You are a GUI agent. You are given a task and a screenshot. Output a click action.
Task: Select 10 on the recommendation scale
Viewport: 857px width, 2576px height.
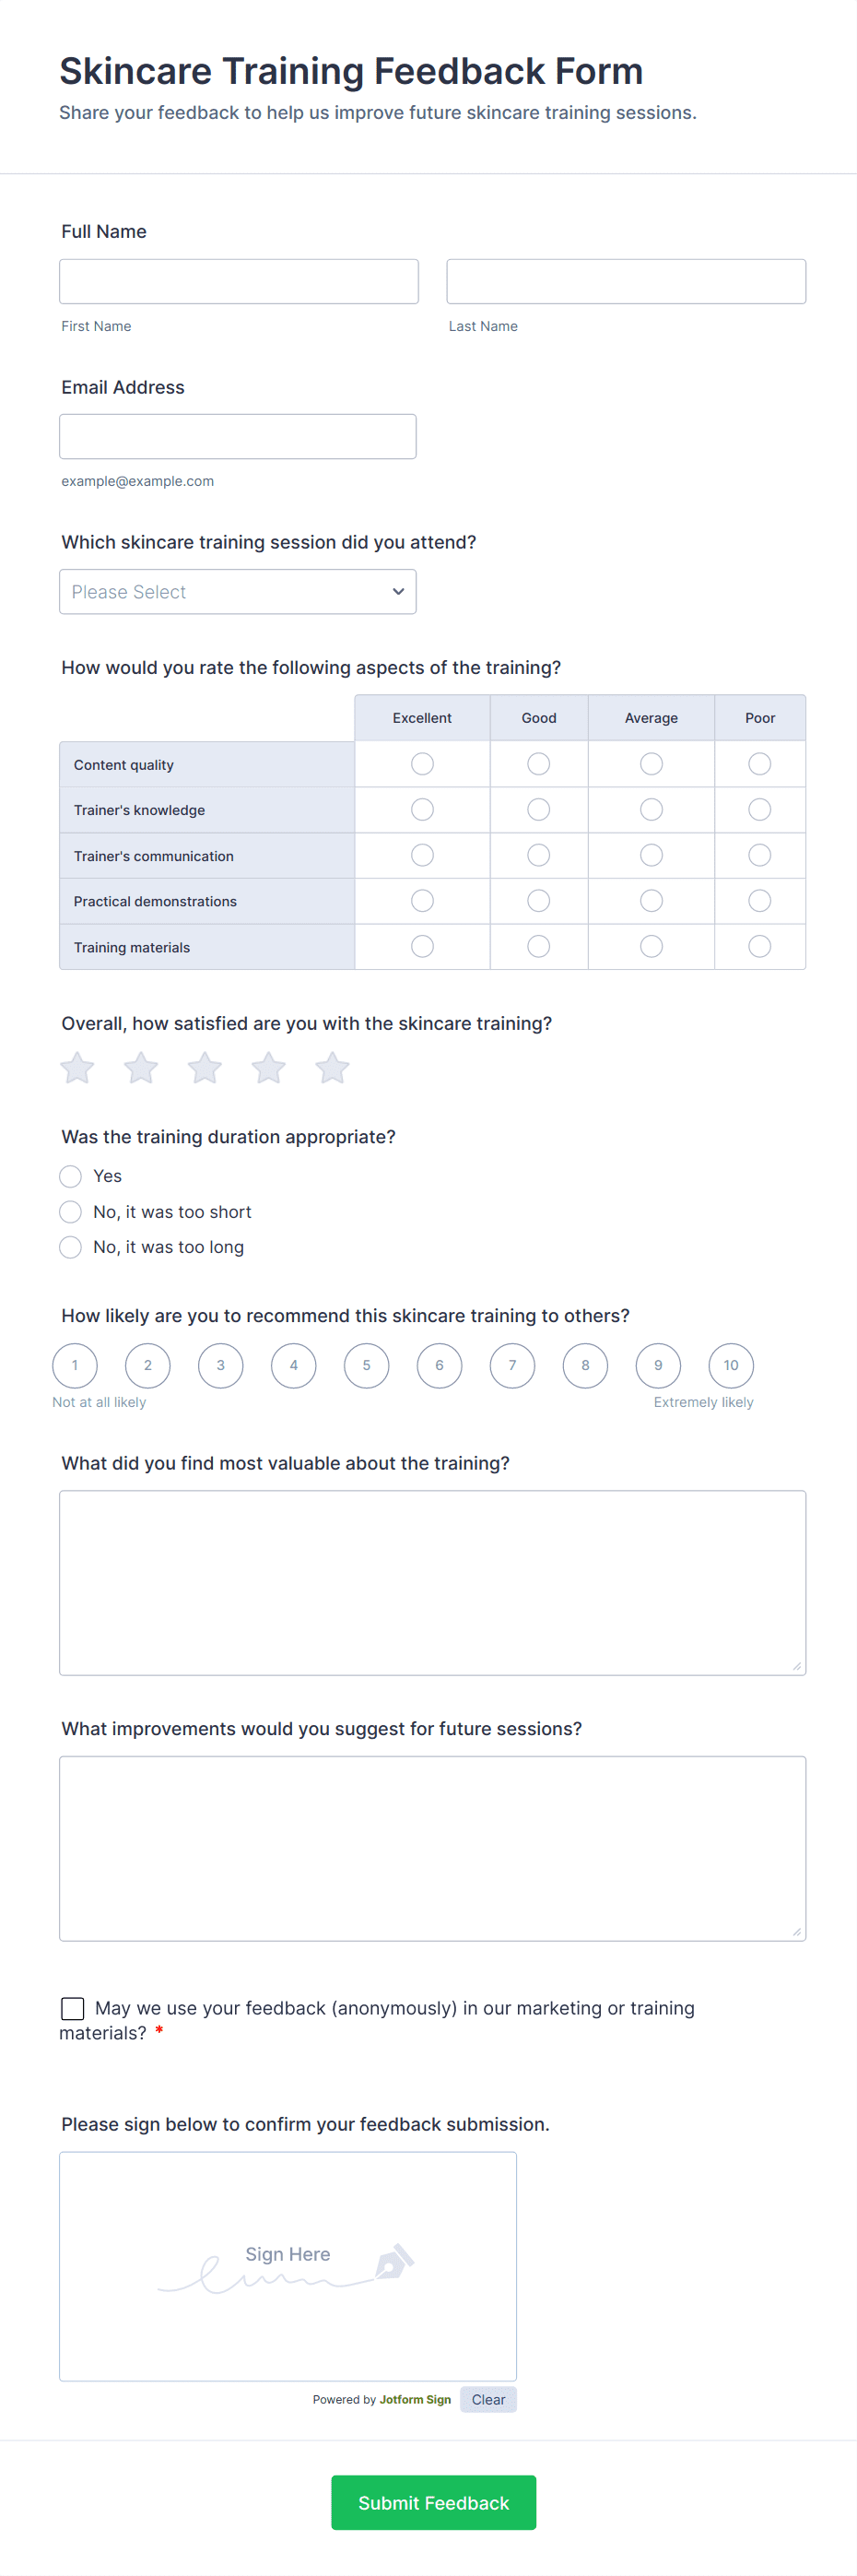pos(731,1365)
